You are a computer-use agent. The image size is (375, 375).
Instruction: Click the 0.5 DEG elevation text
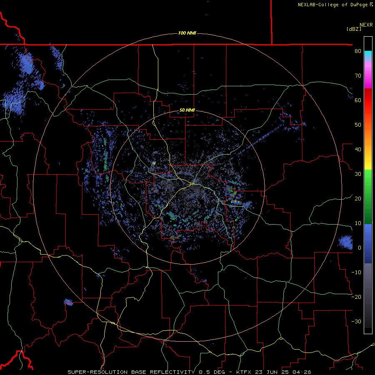[212, 372]
